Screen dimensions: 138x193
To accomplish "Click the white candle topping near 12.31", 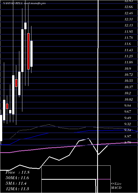I will click(x=25, y=26).
